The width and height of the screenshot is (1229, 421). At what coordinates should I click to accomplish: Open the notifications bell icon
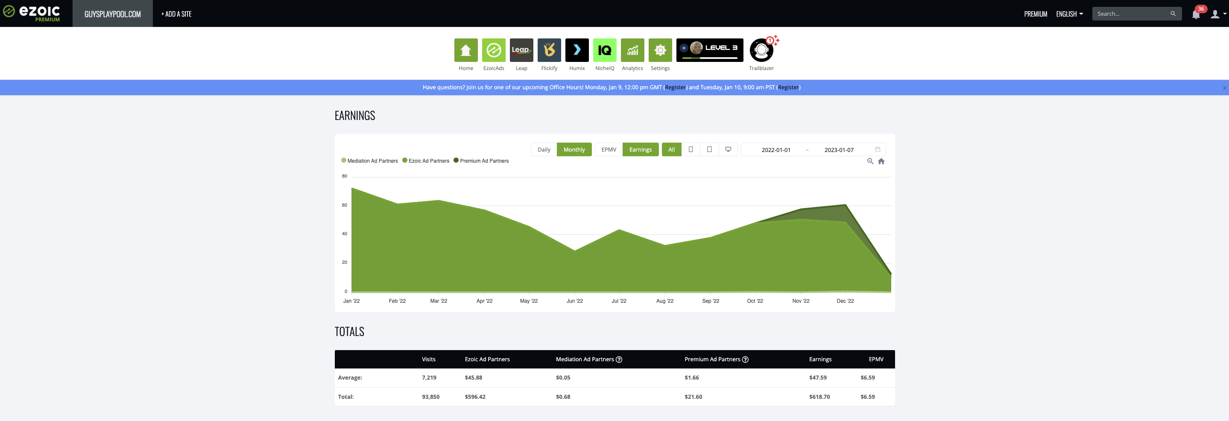pyautogui.click(x=1196, y=15)
